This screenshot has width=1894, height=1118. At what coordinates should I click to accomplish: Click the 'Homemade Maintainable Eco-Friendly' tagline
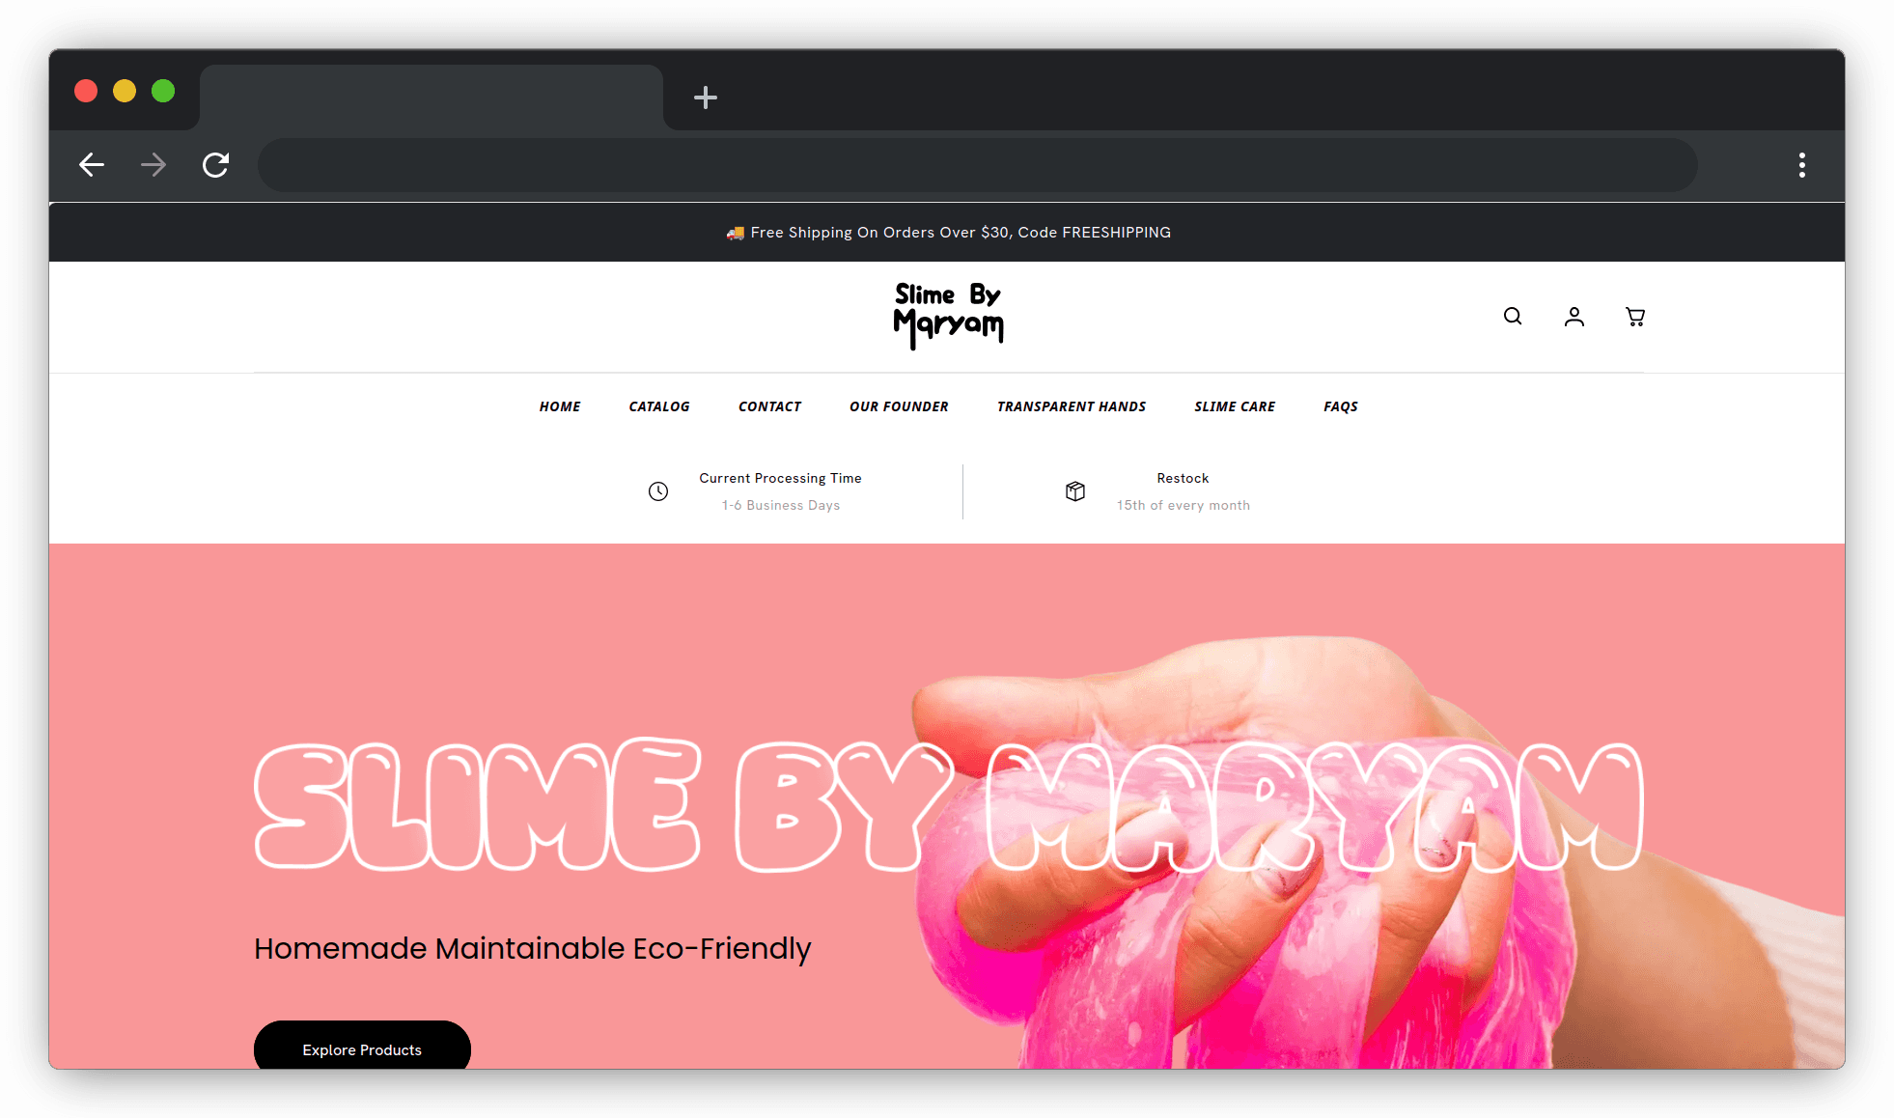(532, 948)
